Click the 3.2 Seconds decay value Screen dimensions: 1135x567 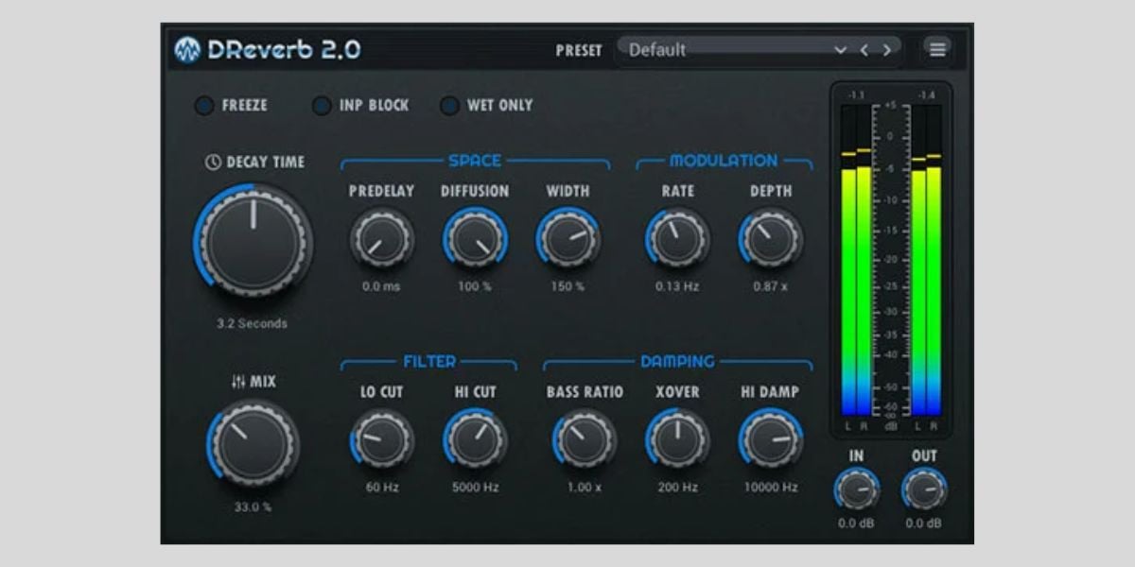(252, 323)
